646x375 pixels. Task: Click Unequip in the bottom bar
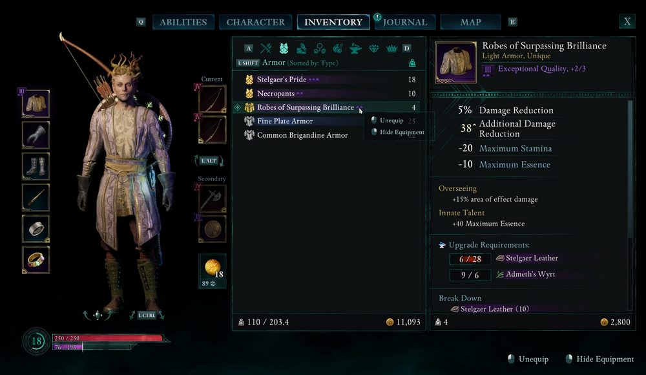point(528,359)
